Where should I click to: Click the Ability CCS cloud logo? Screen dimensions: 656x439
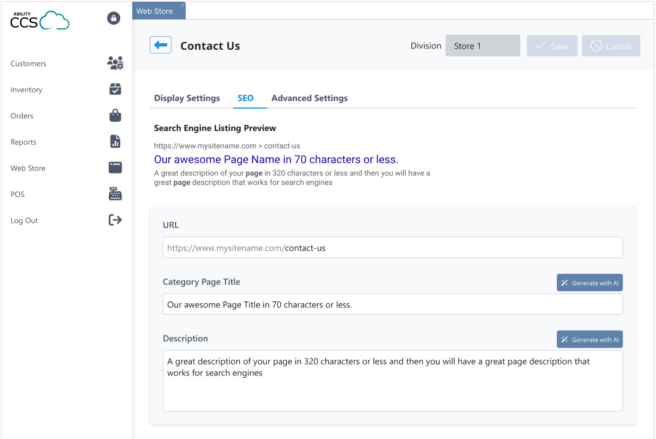coord(39,20)
